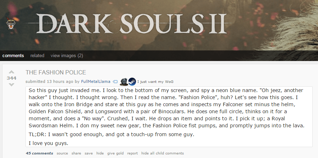Click the user tag icon next to FullMetalLlama
This screenshot has height=158, width=318.
115,81
